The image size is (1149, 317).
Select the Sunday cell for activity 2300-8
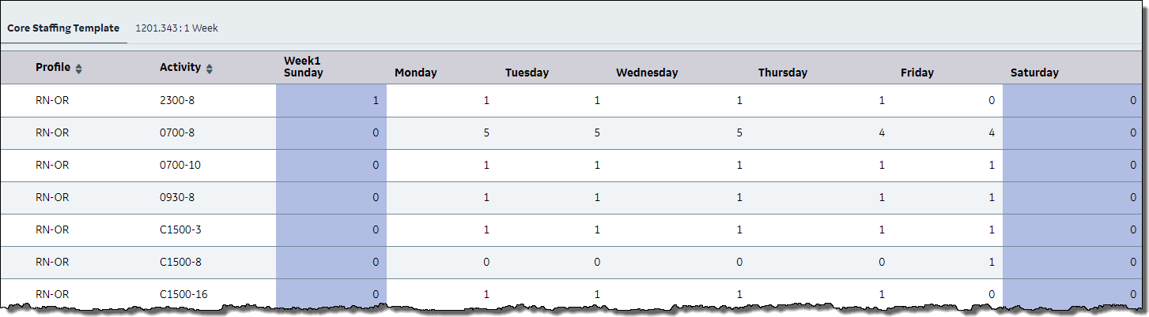point(331,101)
